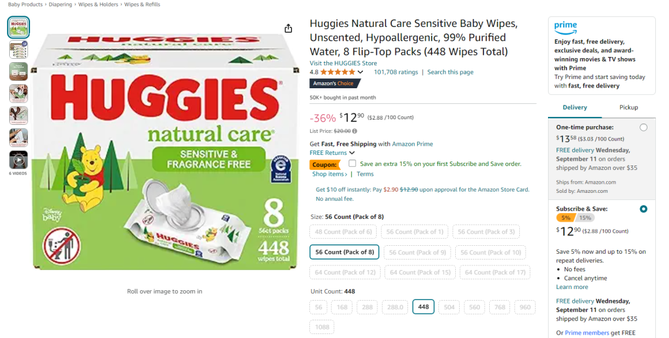Select the 48 Count (Pack of 6) size
The width and height of the screenshot is (669, 338).
[343, 232]
